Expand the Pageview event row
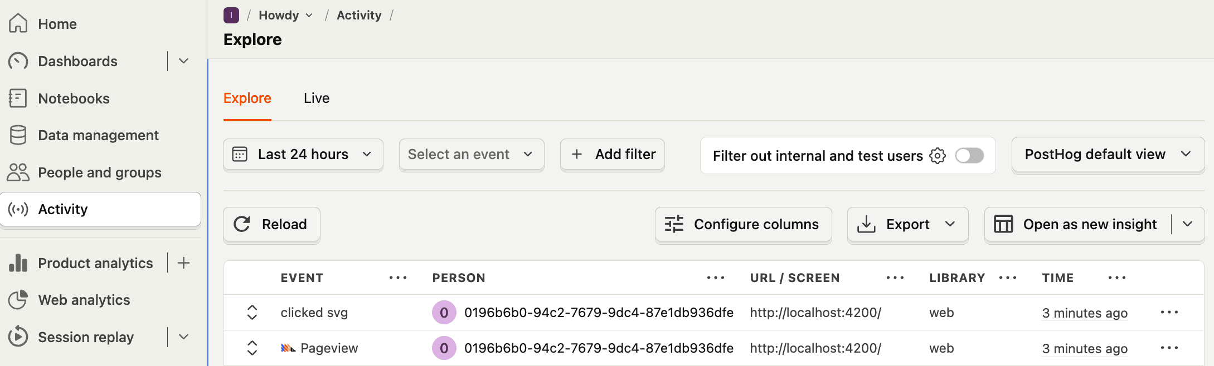Image resolution: width=1214 pixels, height=366 pixels. pyautogui.click(x=252, y=348)
